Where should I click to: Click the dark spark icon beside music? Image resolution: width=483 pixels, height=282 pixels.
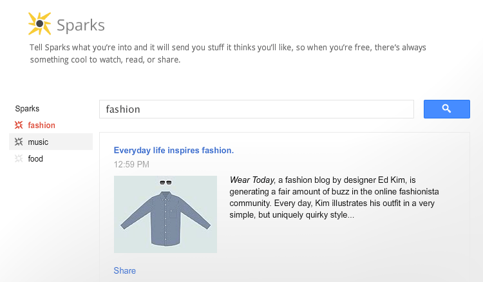[19, 142]
